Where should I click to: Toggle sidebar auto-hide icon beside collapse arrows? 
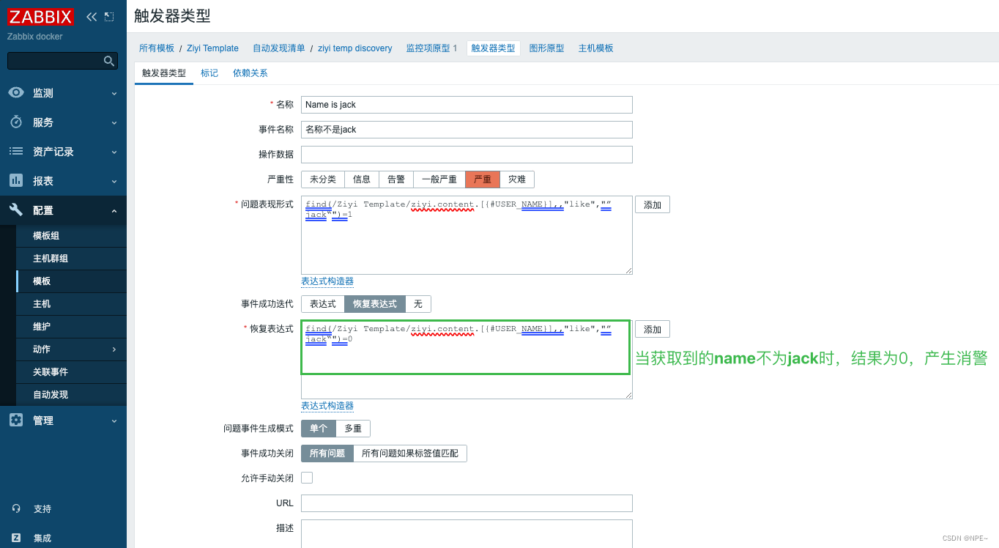[x=109, y=17]
